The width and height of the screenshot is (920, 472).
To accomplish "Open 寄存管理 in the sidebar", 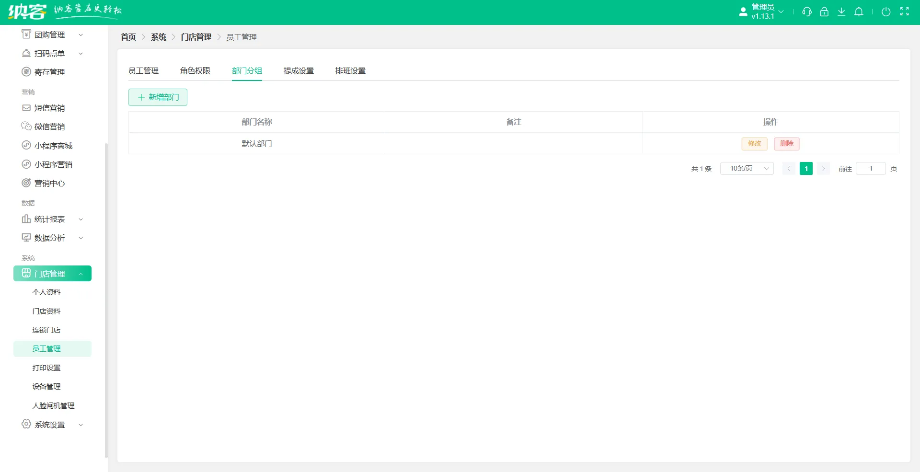I will [x=50, y=72].
